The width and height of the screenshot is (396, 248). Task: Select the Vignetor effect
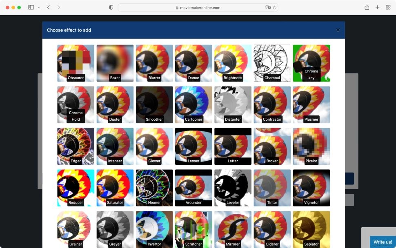(x=311, y=188)
